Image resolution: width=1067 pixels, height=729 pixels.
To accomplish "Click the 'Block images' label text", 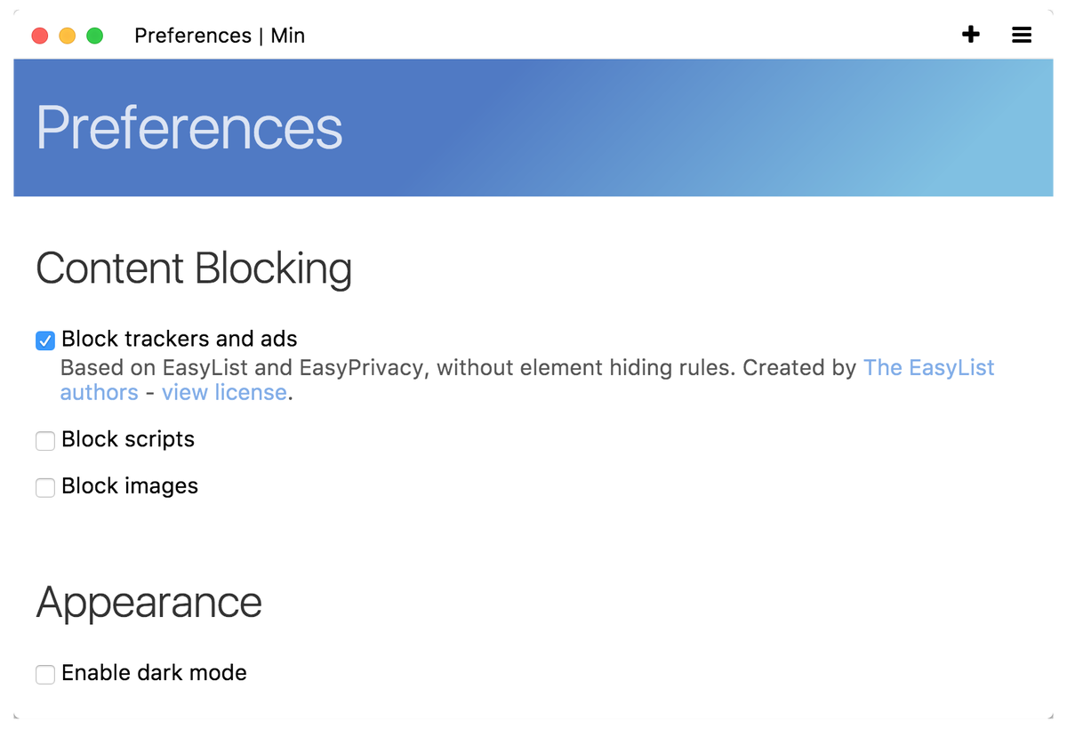I will click(x=130, y=486).
